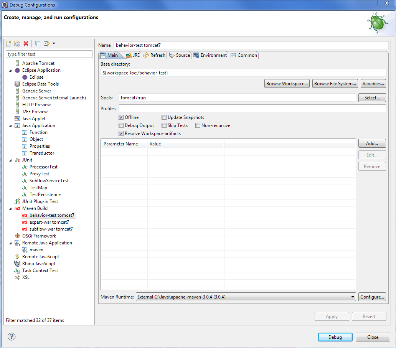Viewport: 396px width, 348px height.
Task: Click the Base directory input field
Action: click(243, 73)
